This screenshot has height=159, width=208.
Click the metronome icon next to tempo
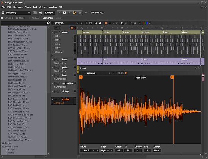(x=40, y=13)
